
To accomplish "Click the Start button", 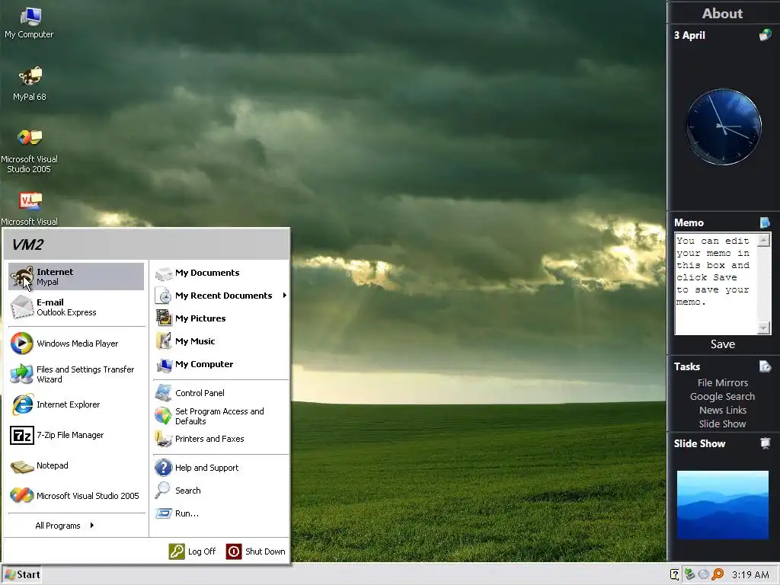I will tap(21, 574).
